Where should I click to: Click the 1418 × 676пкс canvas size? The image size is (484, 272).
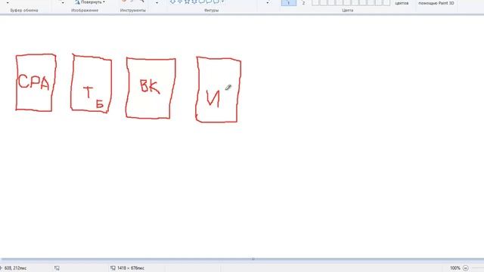click(x=131, y=268)
